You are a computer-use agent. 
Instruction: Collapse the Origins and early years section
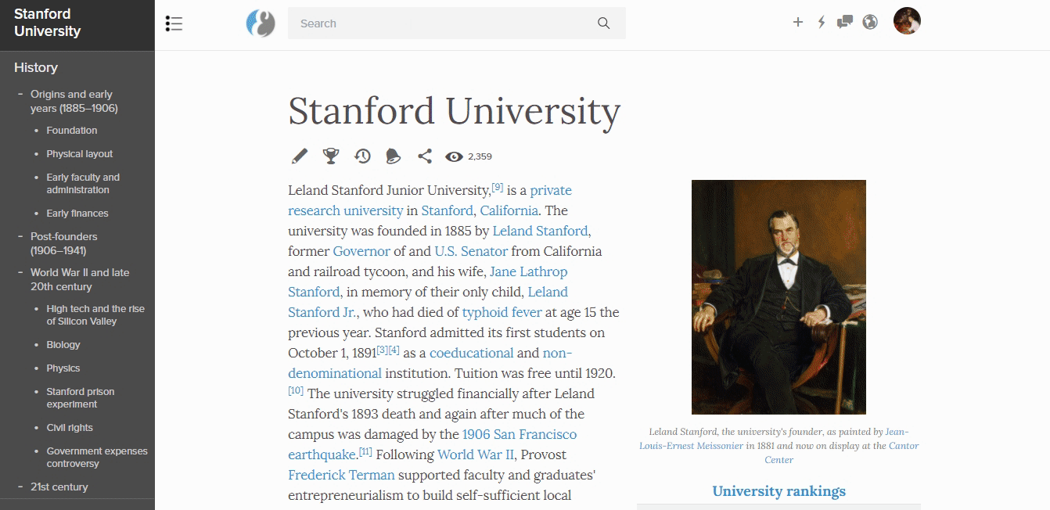point(20,94)
